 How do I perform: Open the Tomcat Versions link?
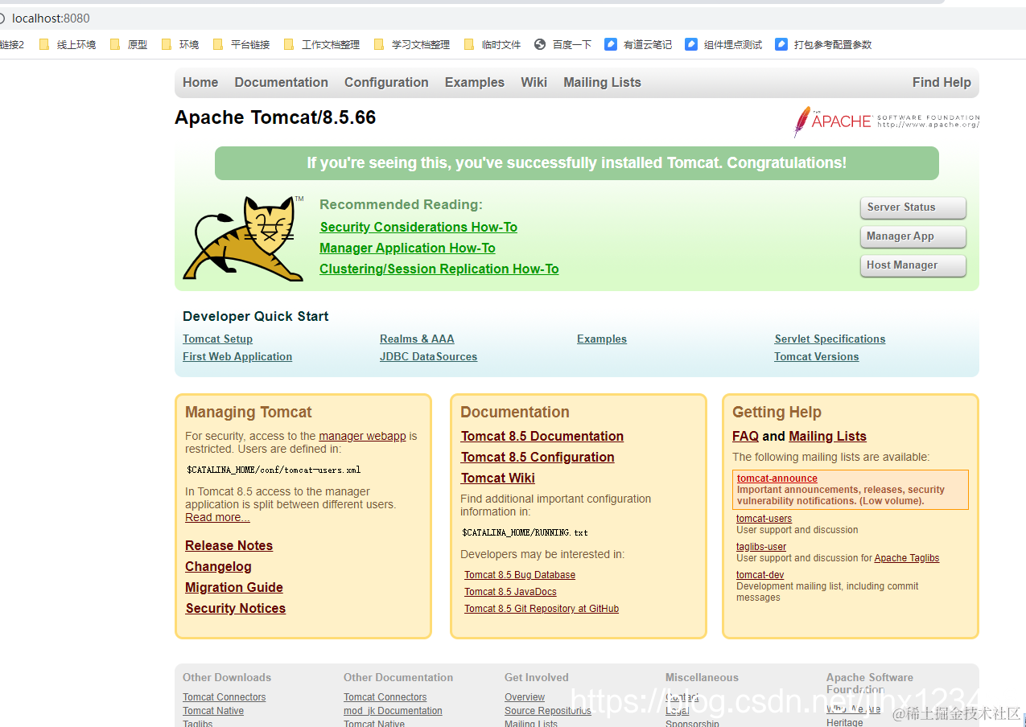pos(817,356)
